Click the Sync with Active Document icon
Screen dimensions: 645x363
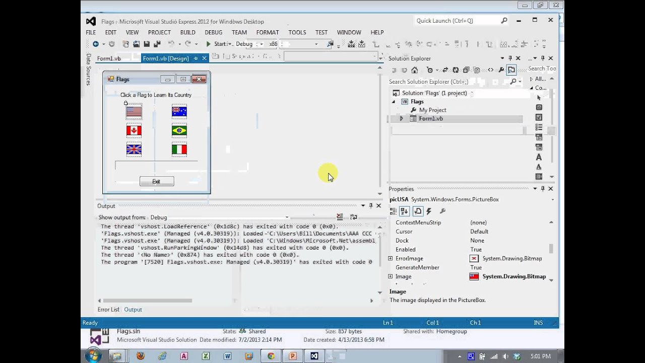(445, 70)
